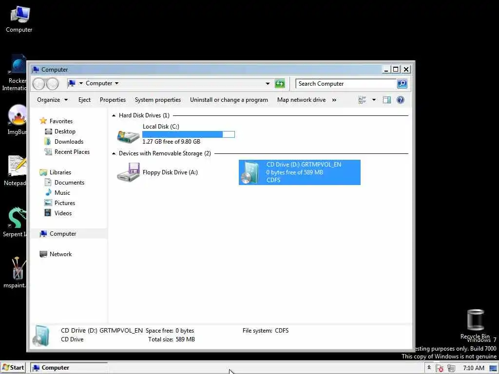Viewport: 499px width, 374px height.
Task: Click the 7:10 AM clock
Action: click(474, 368)
